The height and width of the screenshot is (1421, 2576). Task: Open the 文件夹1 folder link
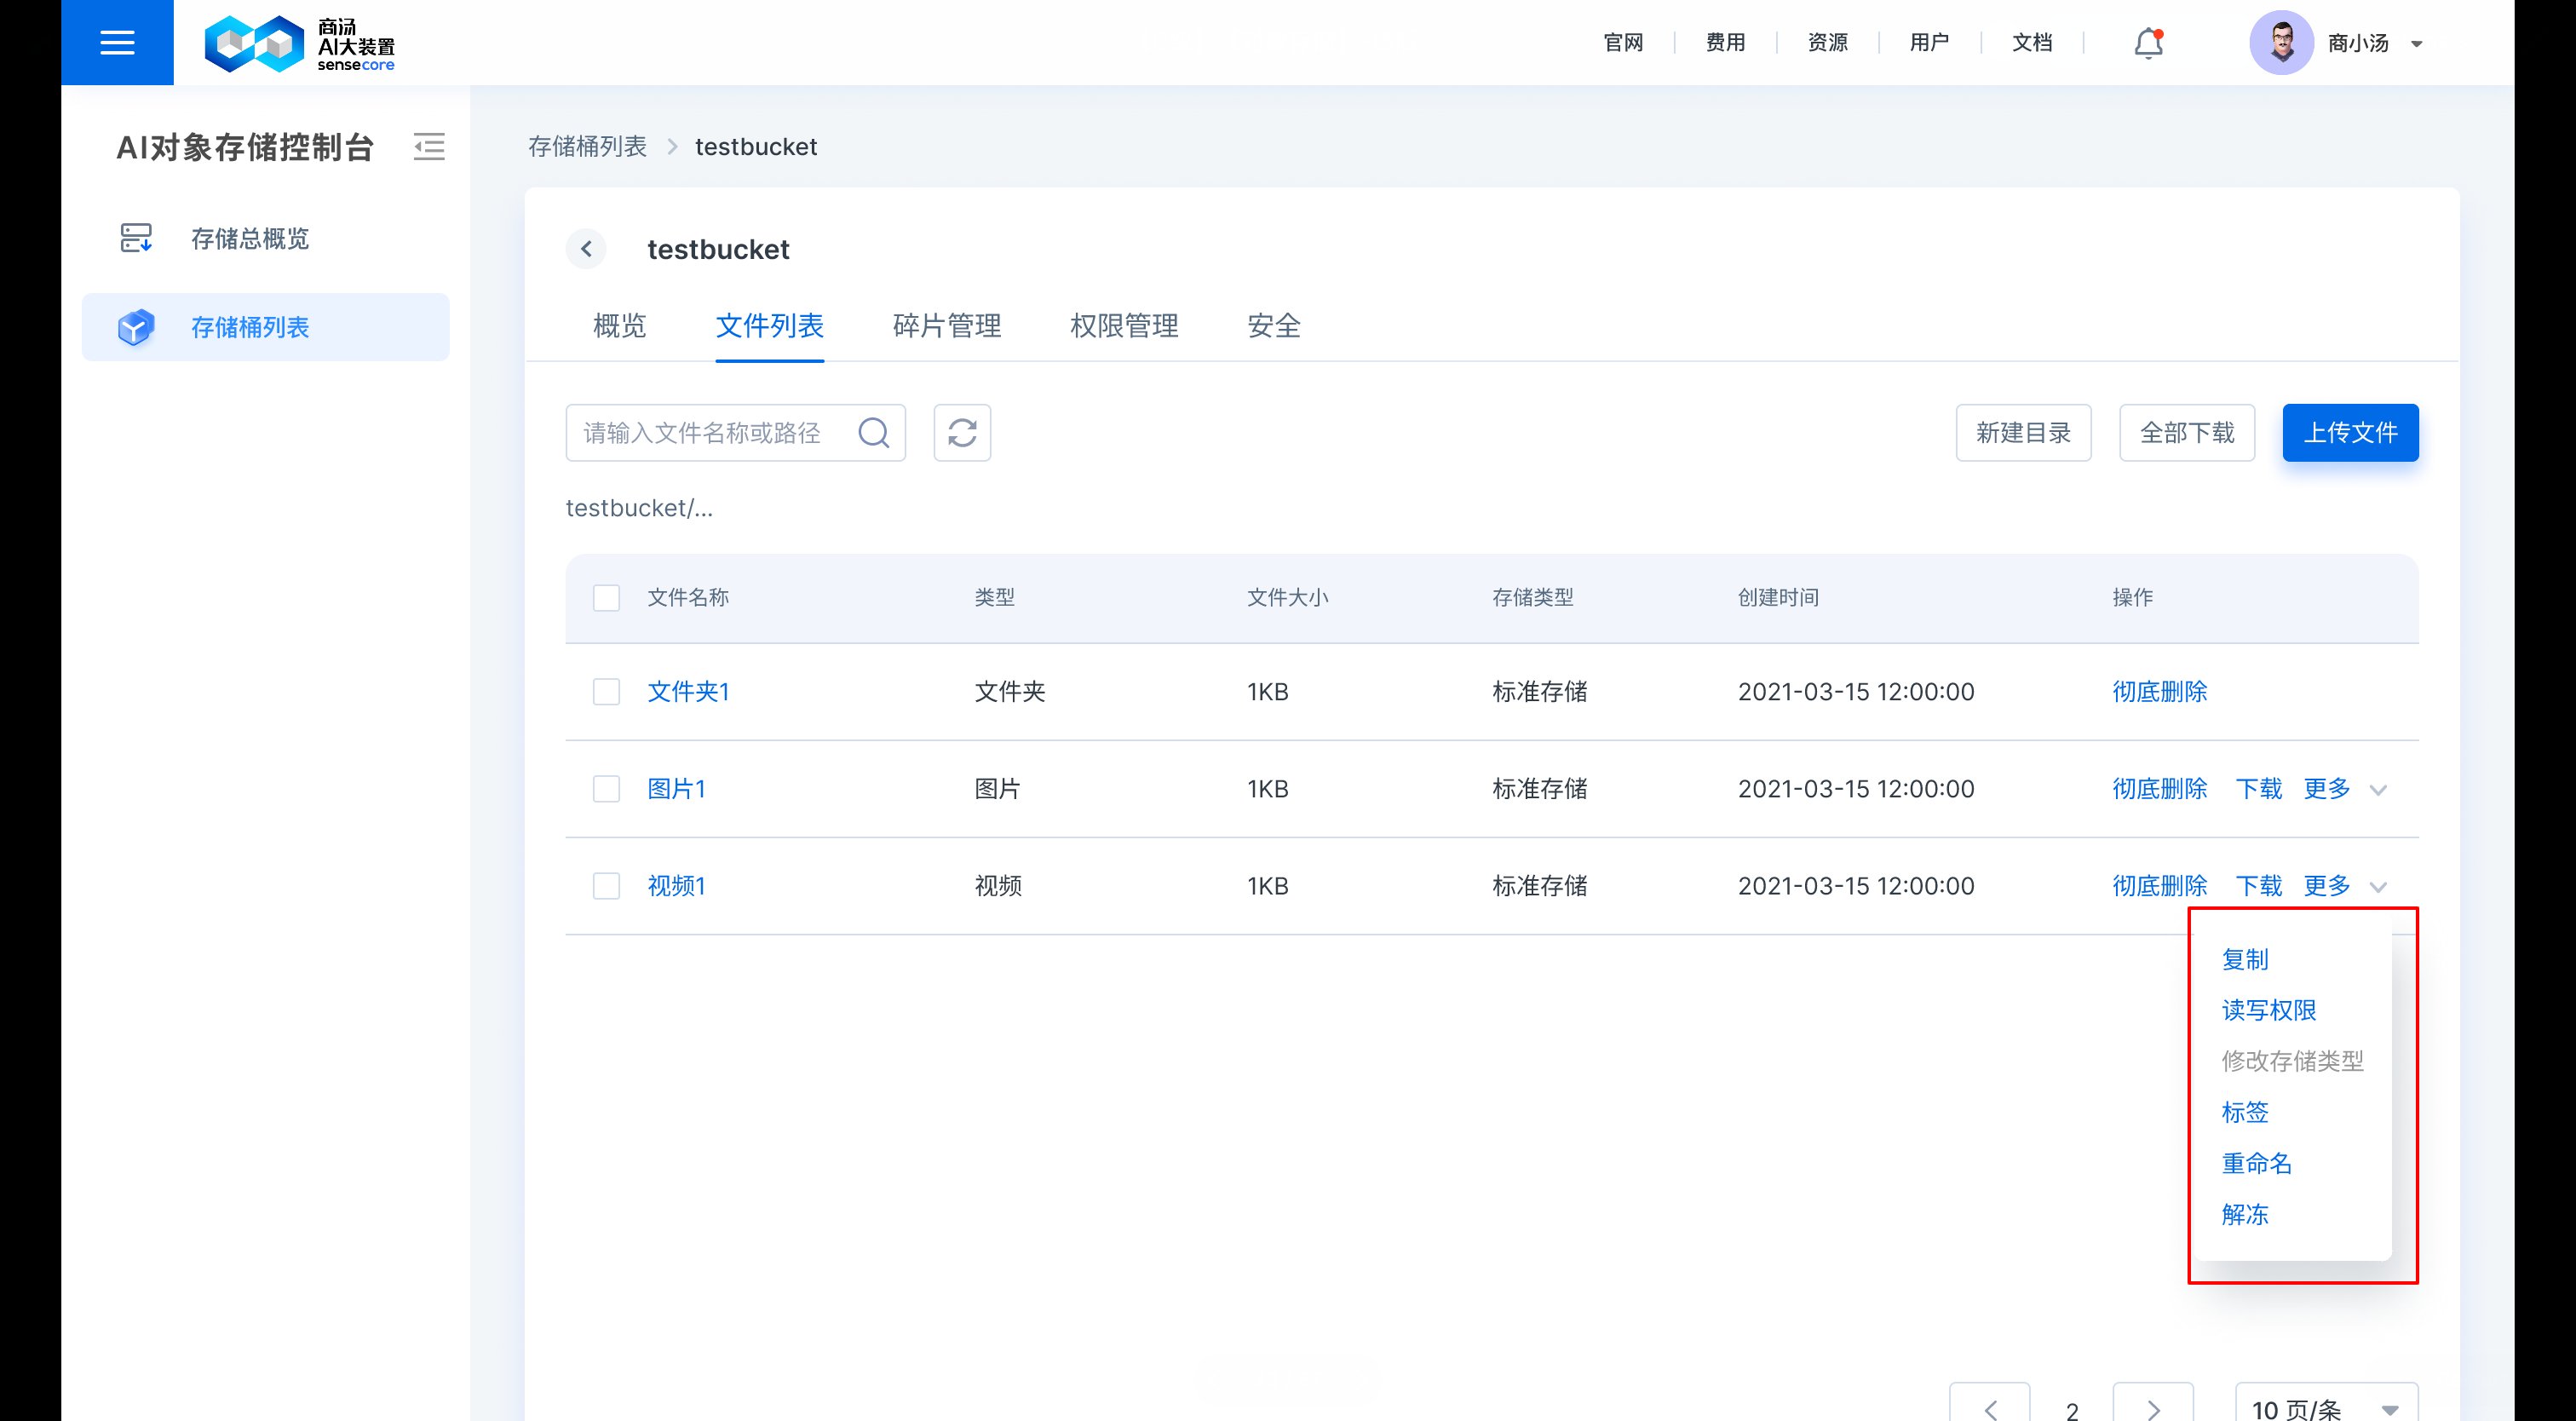[688, 692]
